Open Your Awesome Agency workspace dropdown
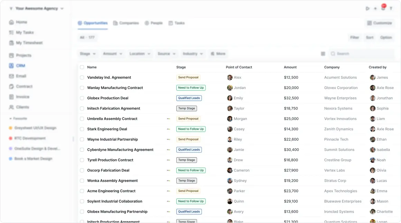The width and height of the screenshot is (401, 223). tap(37, 8)
